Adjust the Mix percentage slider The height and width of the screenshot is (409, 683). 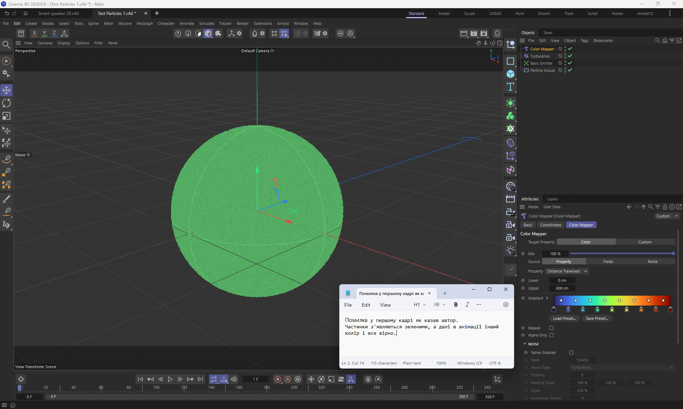(x=621, y=254)
